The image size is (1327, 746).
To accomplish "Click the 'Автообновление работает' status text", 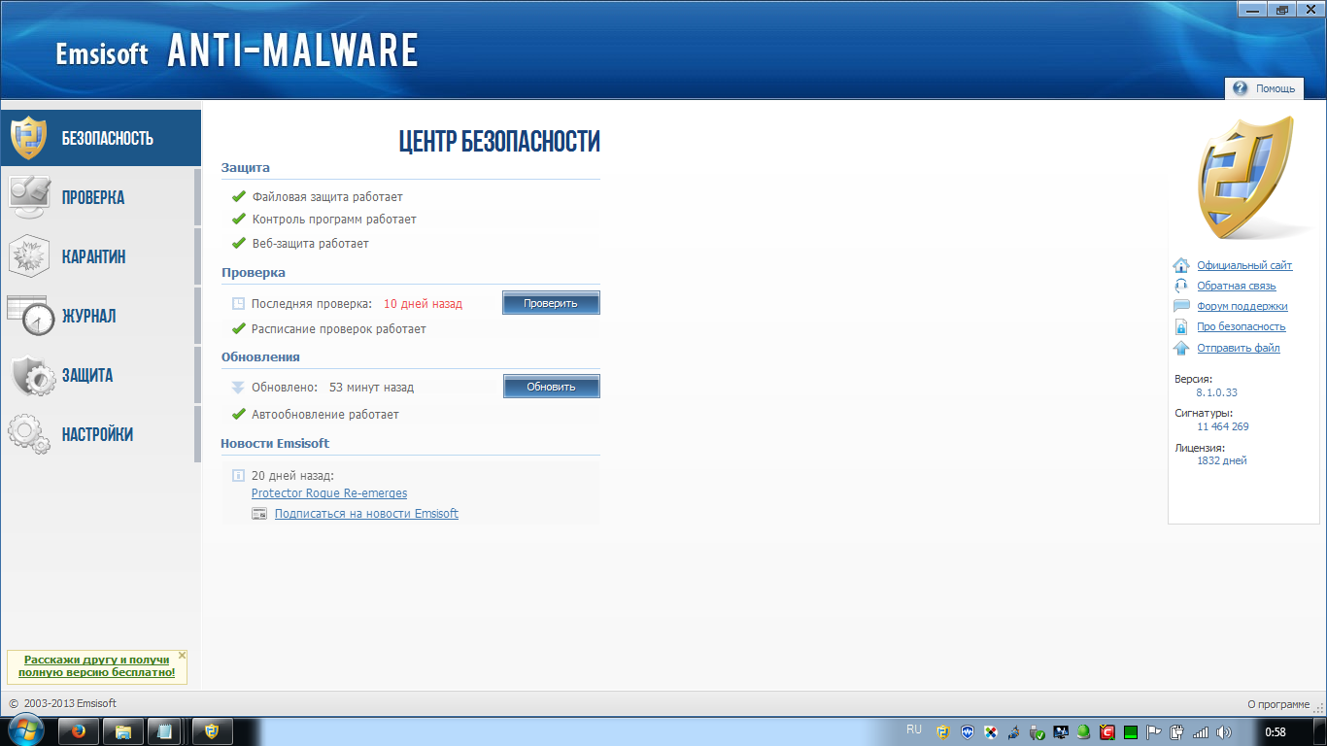I will point(325,415).
